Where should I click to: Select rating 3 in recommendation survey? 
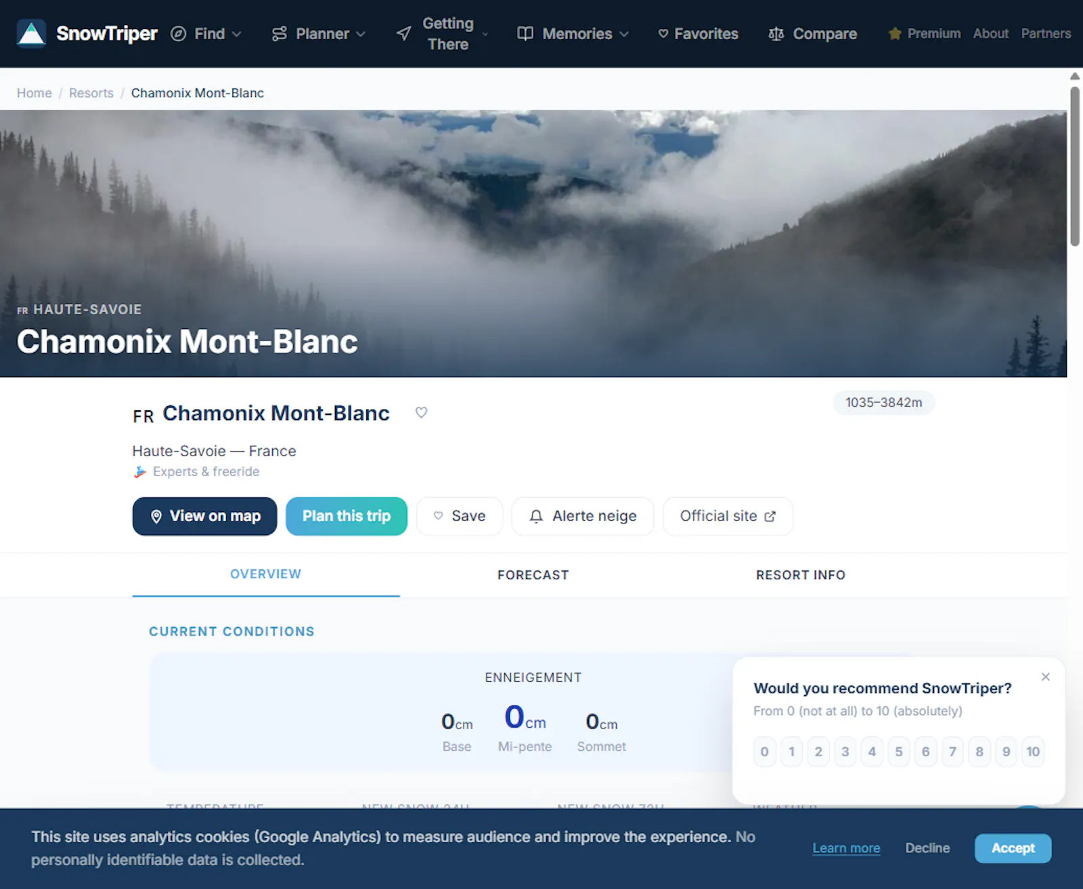pos(845,752)
